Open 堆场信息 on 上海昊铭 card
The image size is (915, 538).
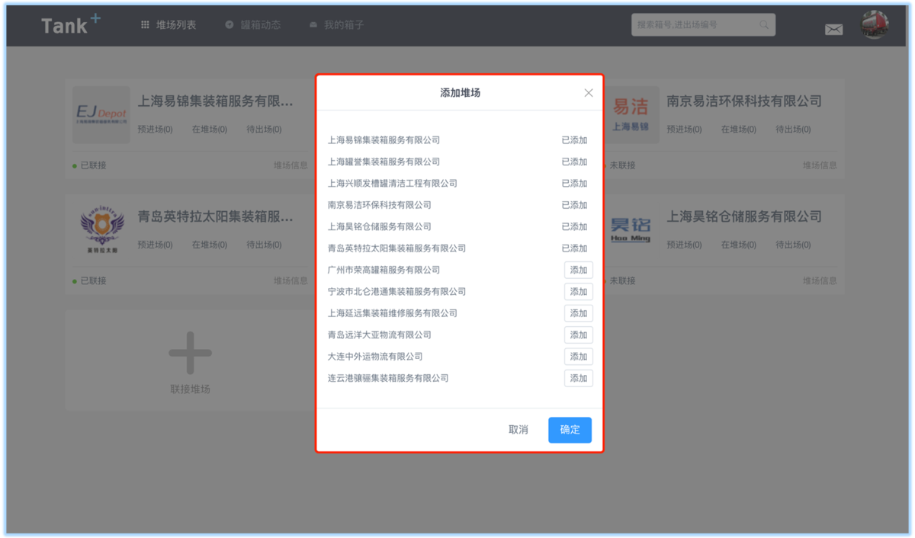[820, 281]
